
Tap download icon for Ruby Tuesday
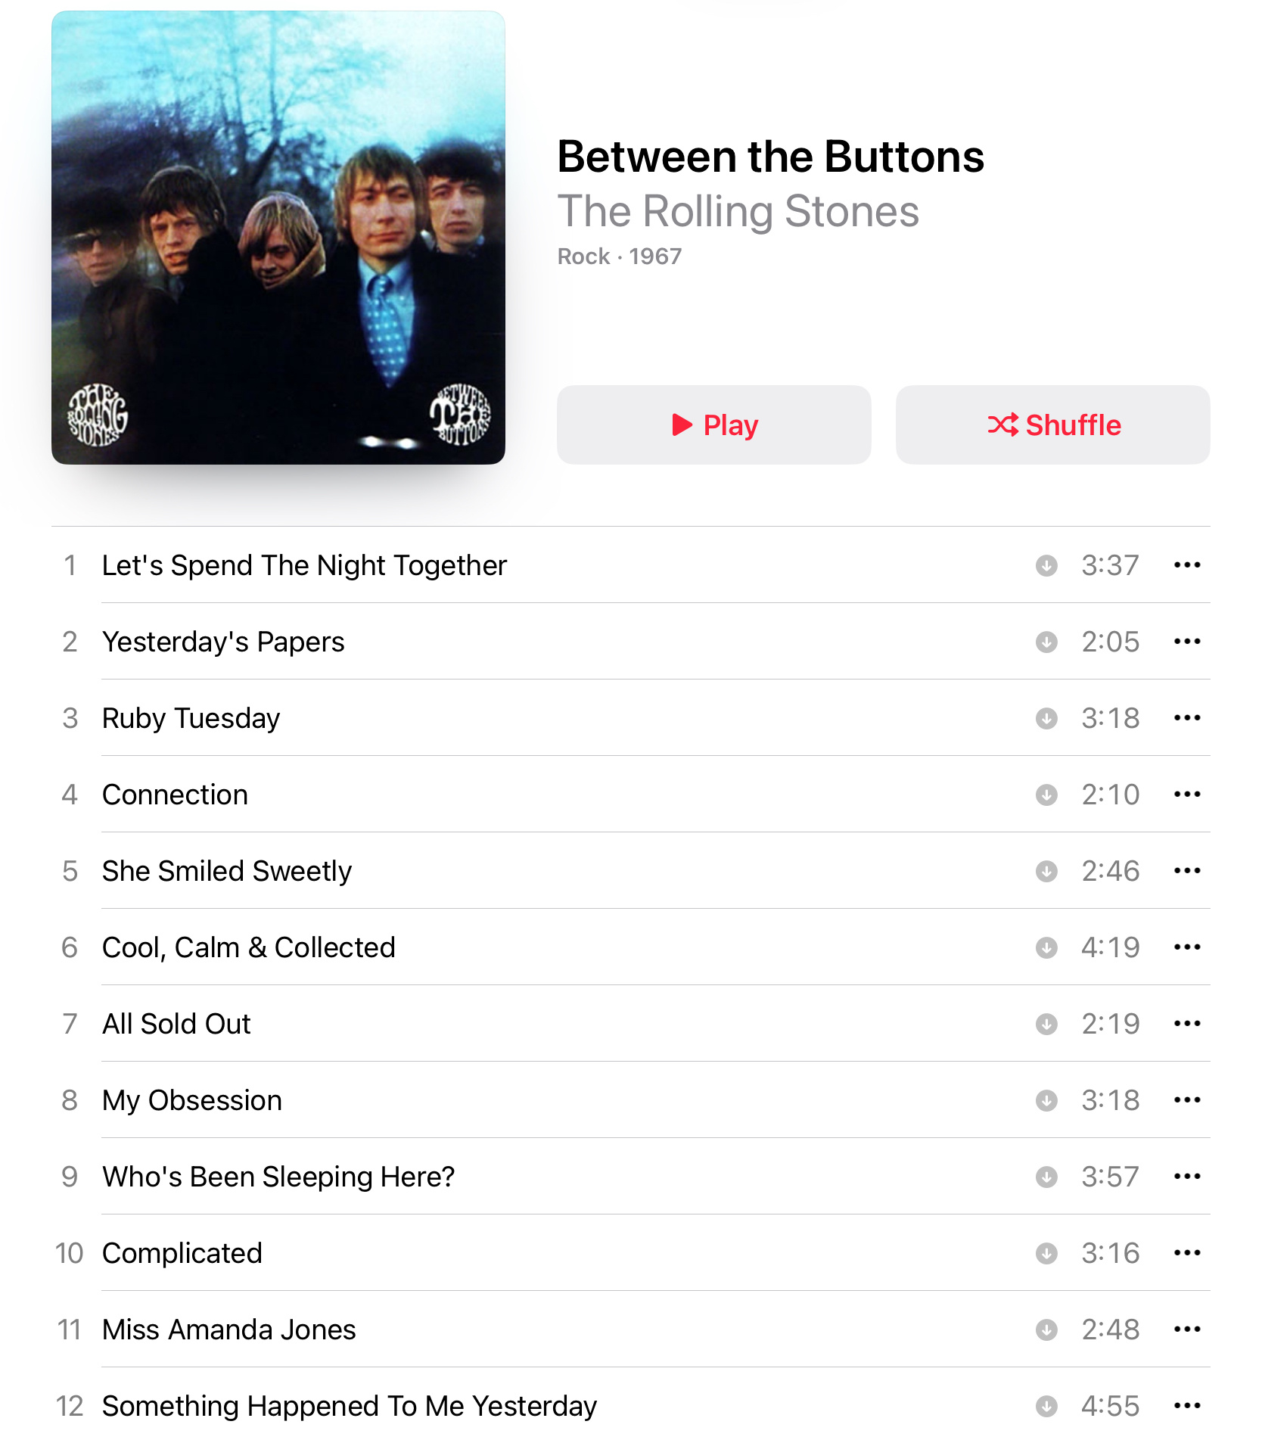1046,718
